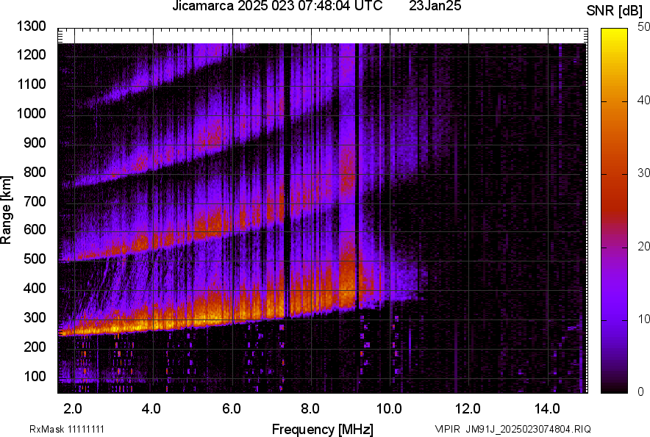Click the 100 tick label on range axis
This screenshot has width=650, height=437.
pyautogui.click(x=35, y=376)
